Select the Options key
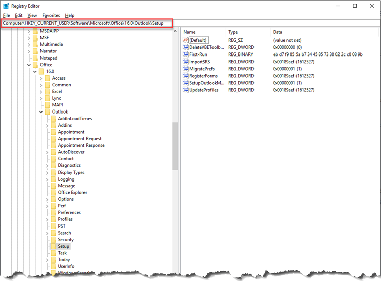Image resolution: width=381 pixels, height=281 pixels. point(66,199)
